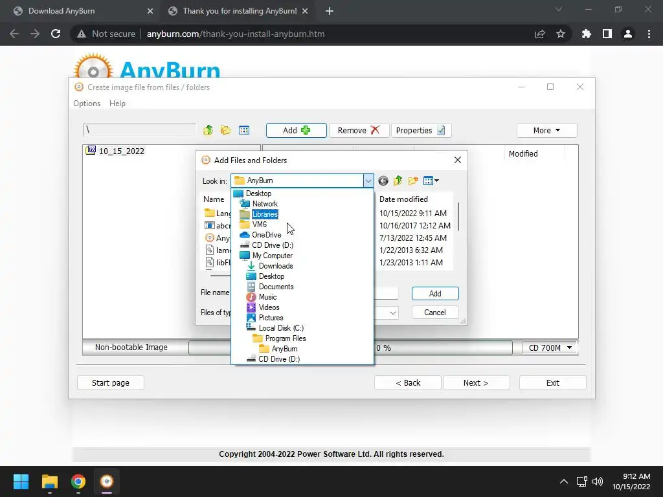663x497 pixels.
Task: Open a new browser tab
Action: coord(330,11)
